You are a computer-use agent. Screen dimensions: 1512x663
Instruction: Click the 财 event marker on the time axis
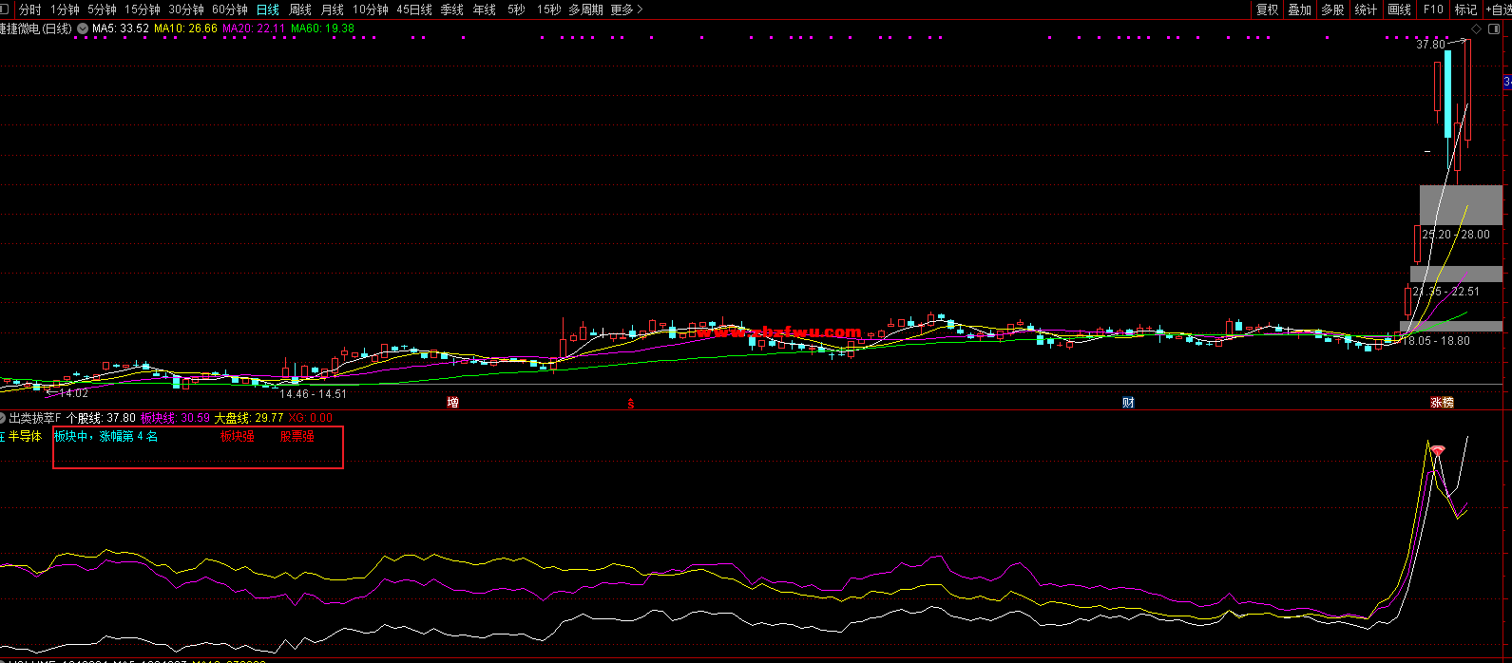1128,403
